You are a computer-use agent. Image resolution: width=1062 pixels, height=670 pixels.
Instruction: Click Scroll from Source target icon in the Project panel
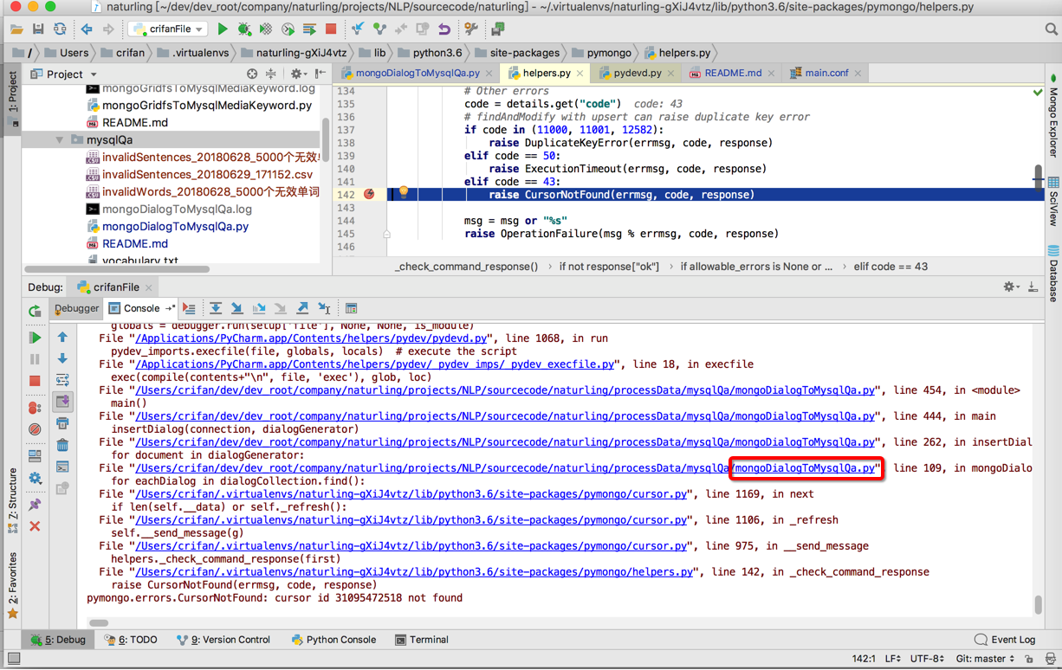point(252,74)
